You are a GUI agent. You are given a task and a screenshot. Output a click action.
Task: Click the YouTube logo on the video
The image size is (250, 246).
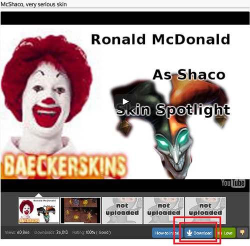point(233,183)
